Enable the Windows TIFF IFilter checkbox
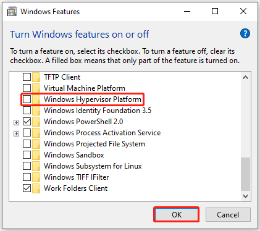 (27, 177)
